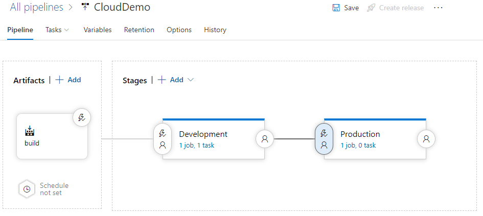Open pre-deployment conditions for Development stage

pos(163,139)
